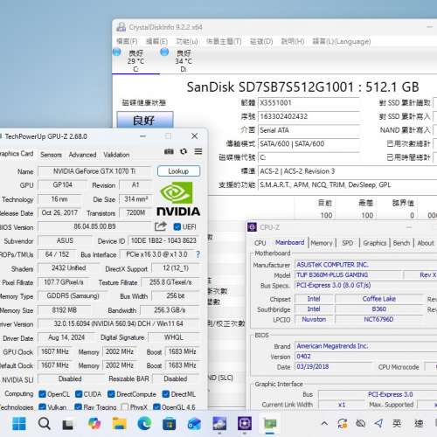Open the Memory tab in CPU-Z
The height and width of the screenshot is (437, 437).
tap(322, 243)
